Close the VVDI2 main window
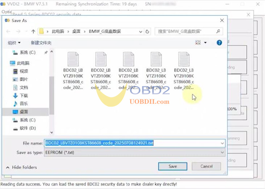Screen dimensions: 265x189 [x=258, y=4]
